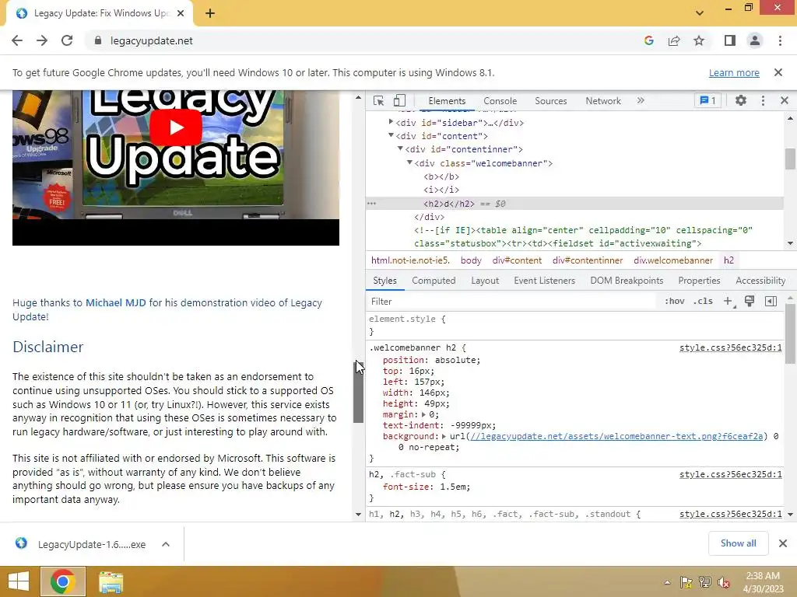Switch to the Network tab
The image size is (797, 597).
tap(603, 100)
